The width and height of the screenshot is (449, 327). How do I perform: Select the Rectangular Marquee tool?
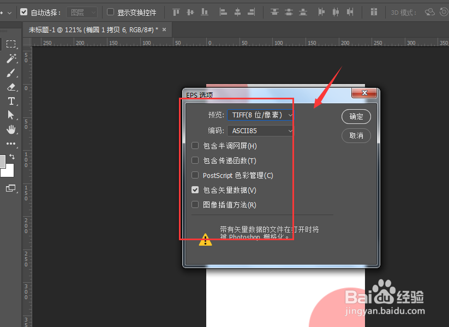click(12, 44)
